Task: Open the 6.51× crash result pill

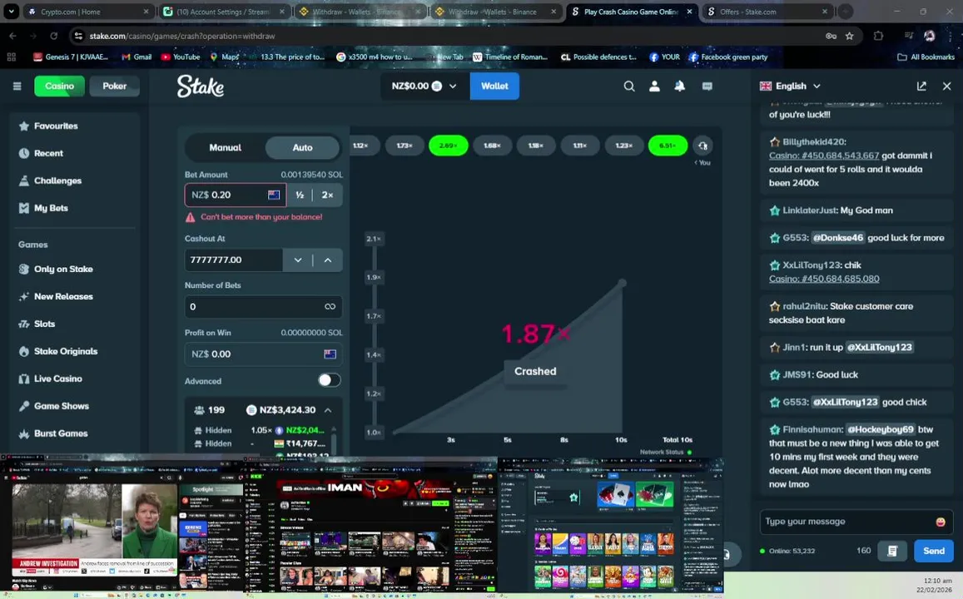Action: click(x=668, y=146)
